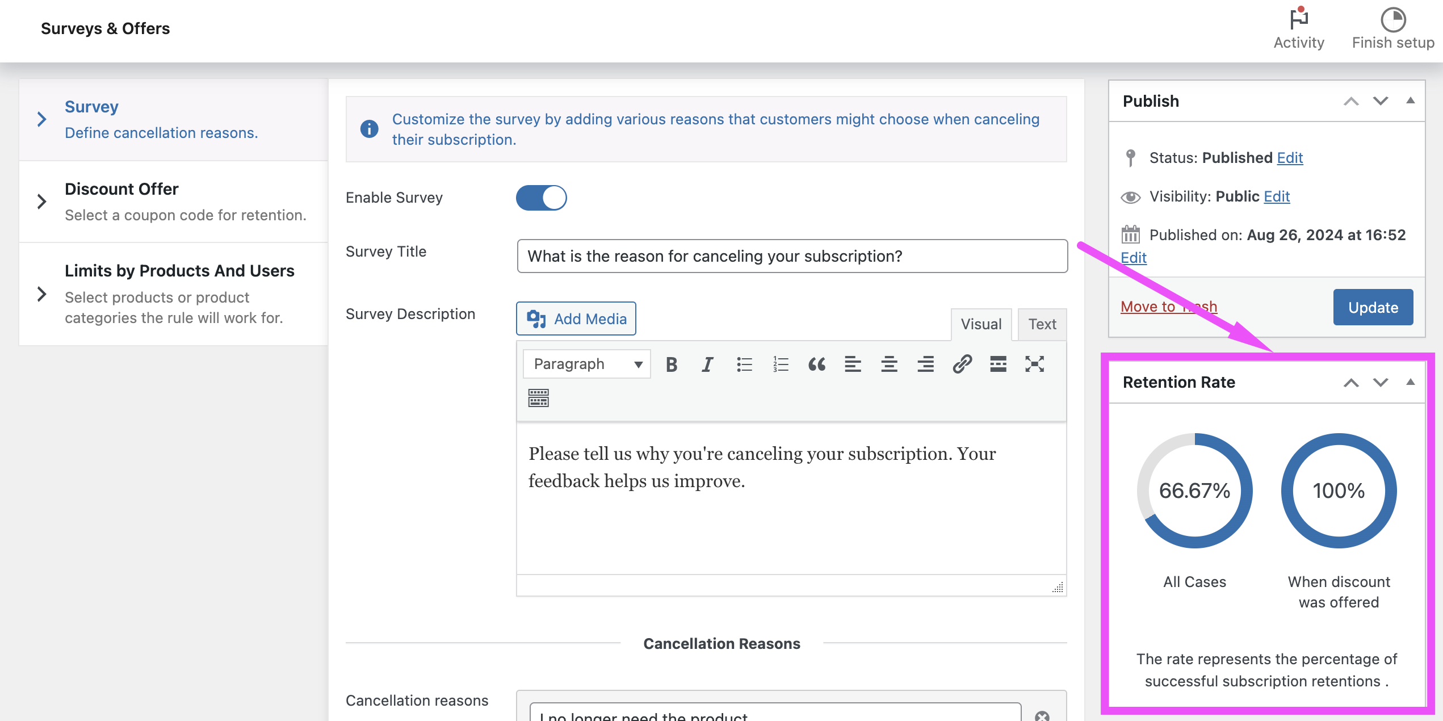Viewport: 1443px width, 721px height.
Task: Click Move to Trash link
Action: tap(1169, 307)
